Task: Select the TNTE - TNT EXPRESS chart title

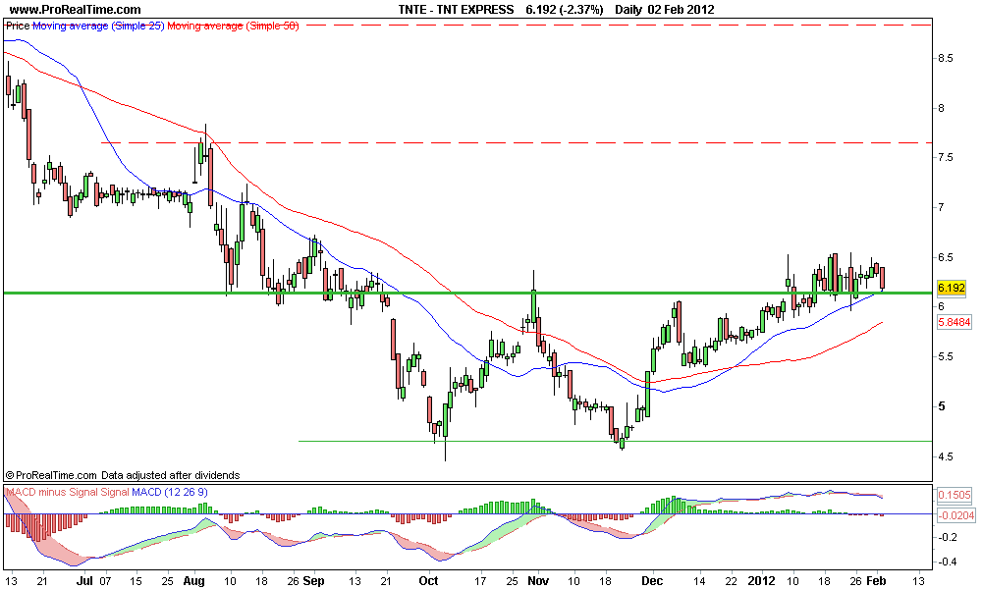Action: (456, 10)
